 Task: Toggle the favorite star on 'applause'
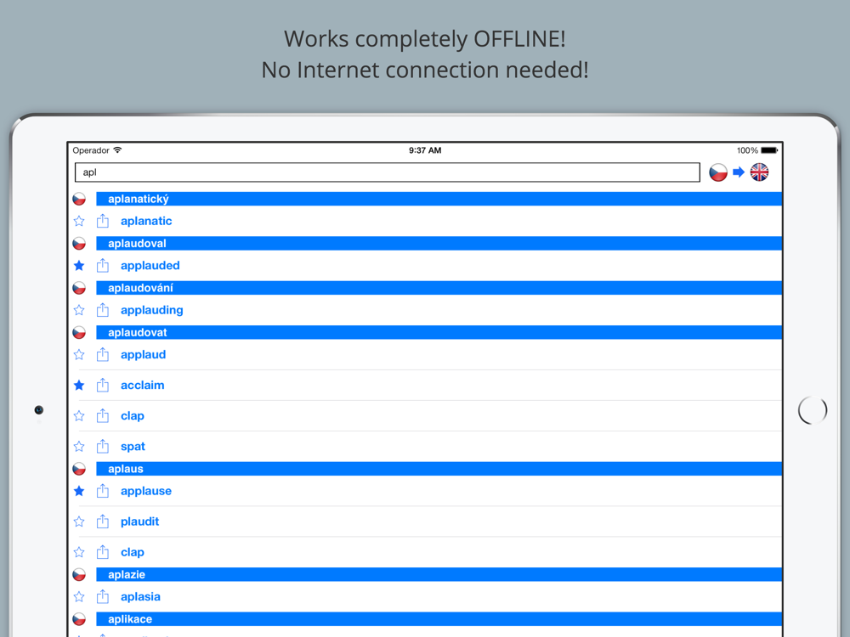coord(79,491)
